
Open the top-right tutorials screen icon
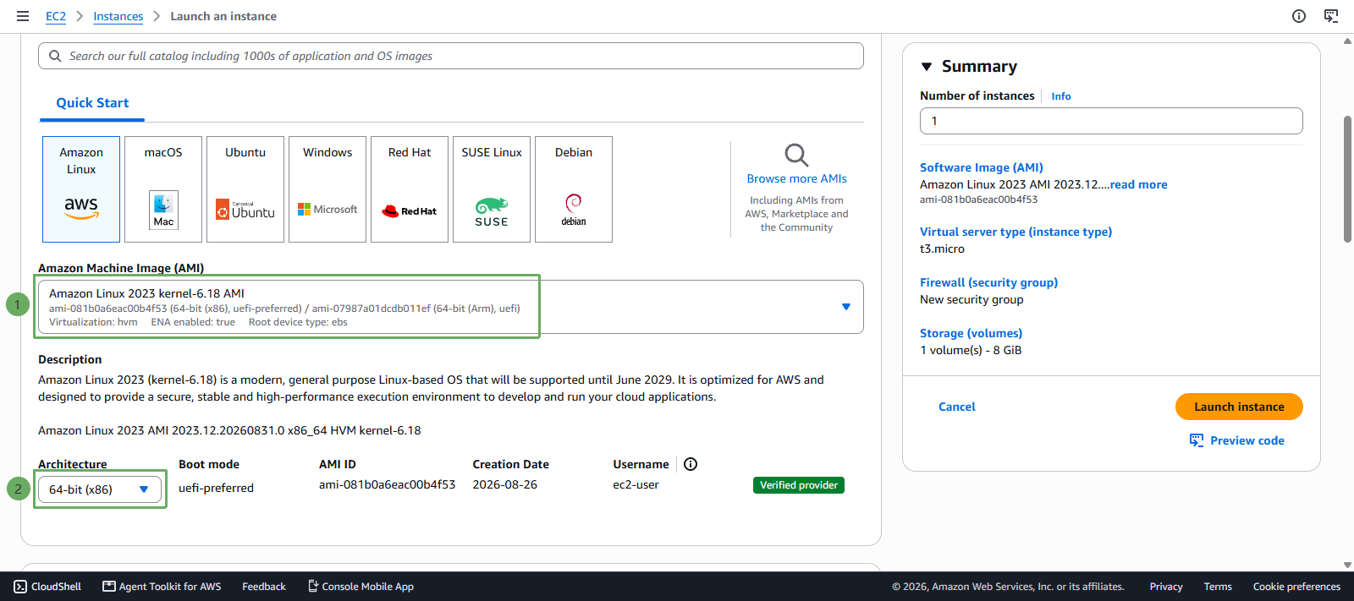[1331, 16]
